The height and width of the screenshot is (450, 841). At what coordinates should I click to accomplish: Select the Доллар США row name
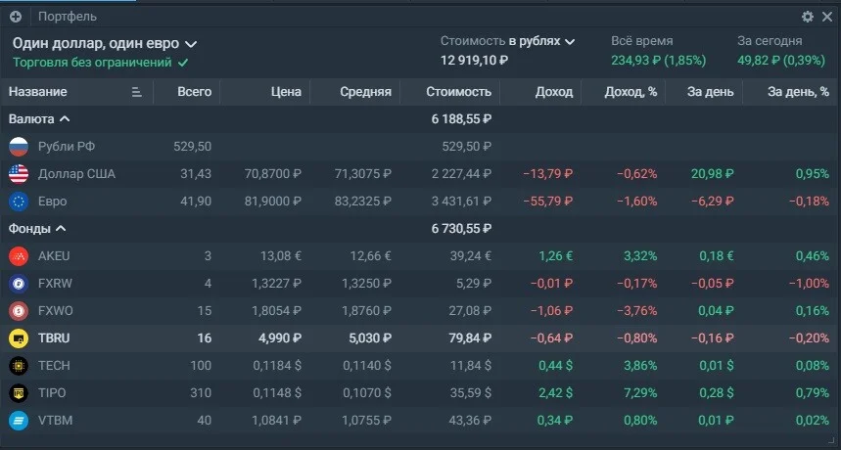76,173
